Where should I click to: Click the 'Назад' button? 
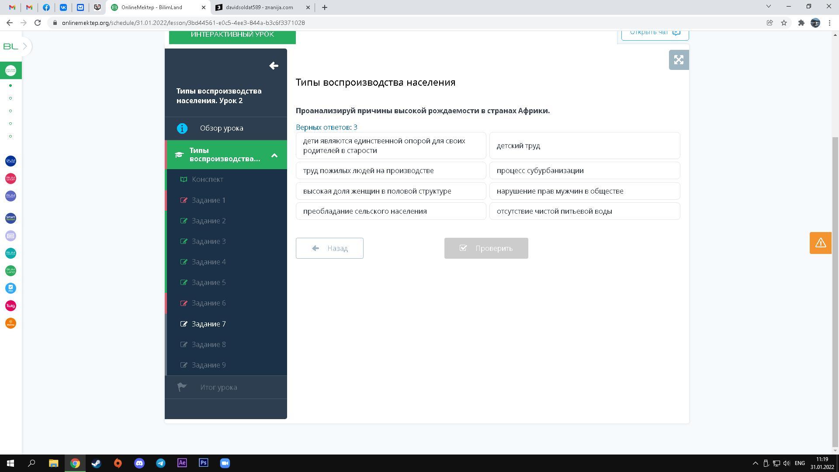[x=329, y=248]
